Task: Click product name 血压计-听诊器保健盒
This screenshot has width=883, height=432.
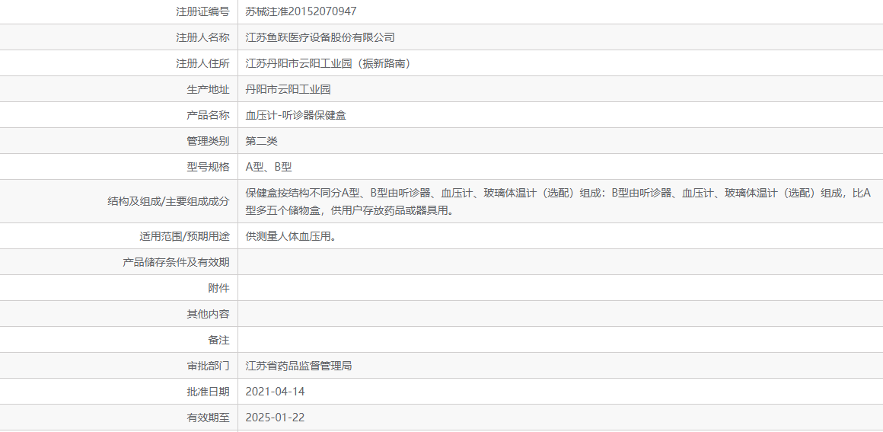Action: tap(295, 115)
